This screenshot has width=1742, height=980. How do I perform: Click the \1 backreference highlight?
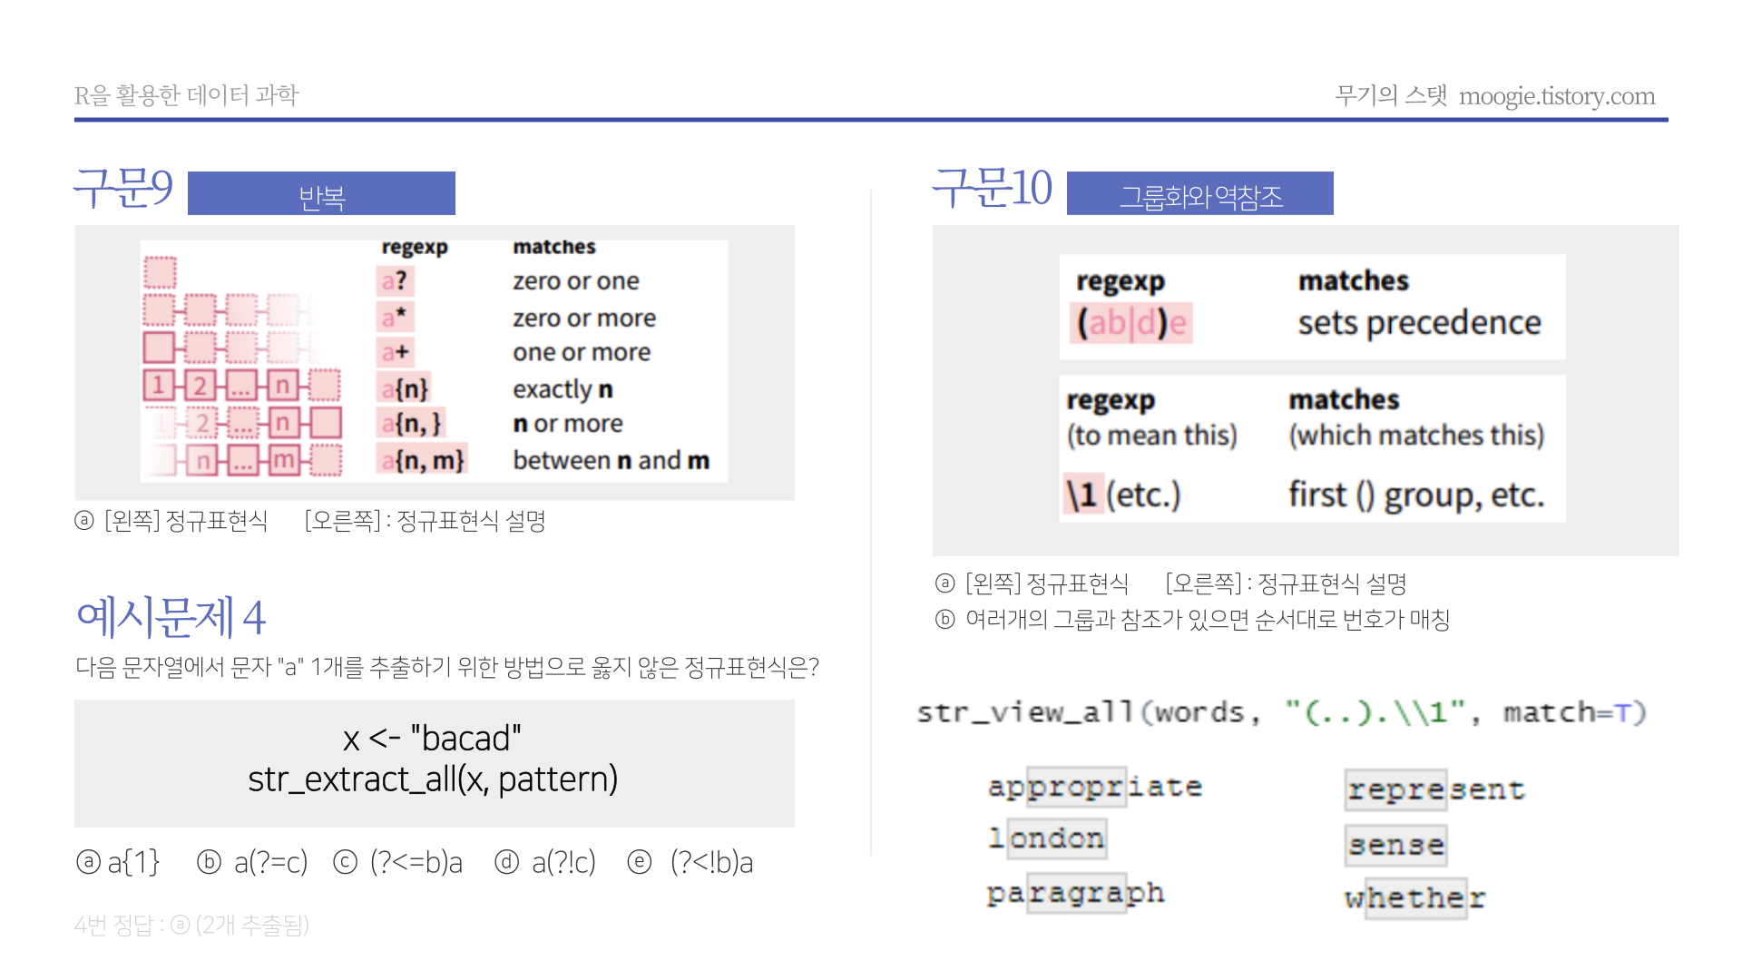pos(1082,495)
